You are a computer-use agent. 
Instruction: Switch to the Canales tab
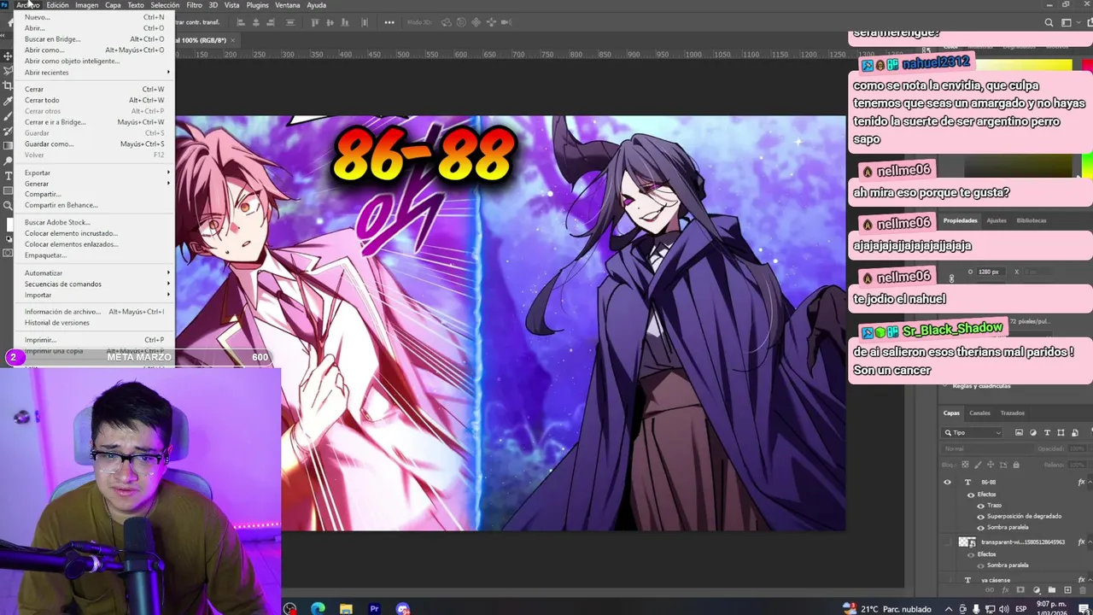tap(979, 413)
